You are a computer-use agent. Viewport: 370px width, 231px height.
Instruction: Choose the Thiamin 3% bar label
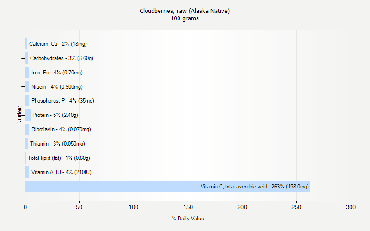click(57, 144)
